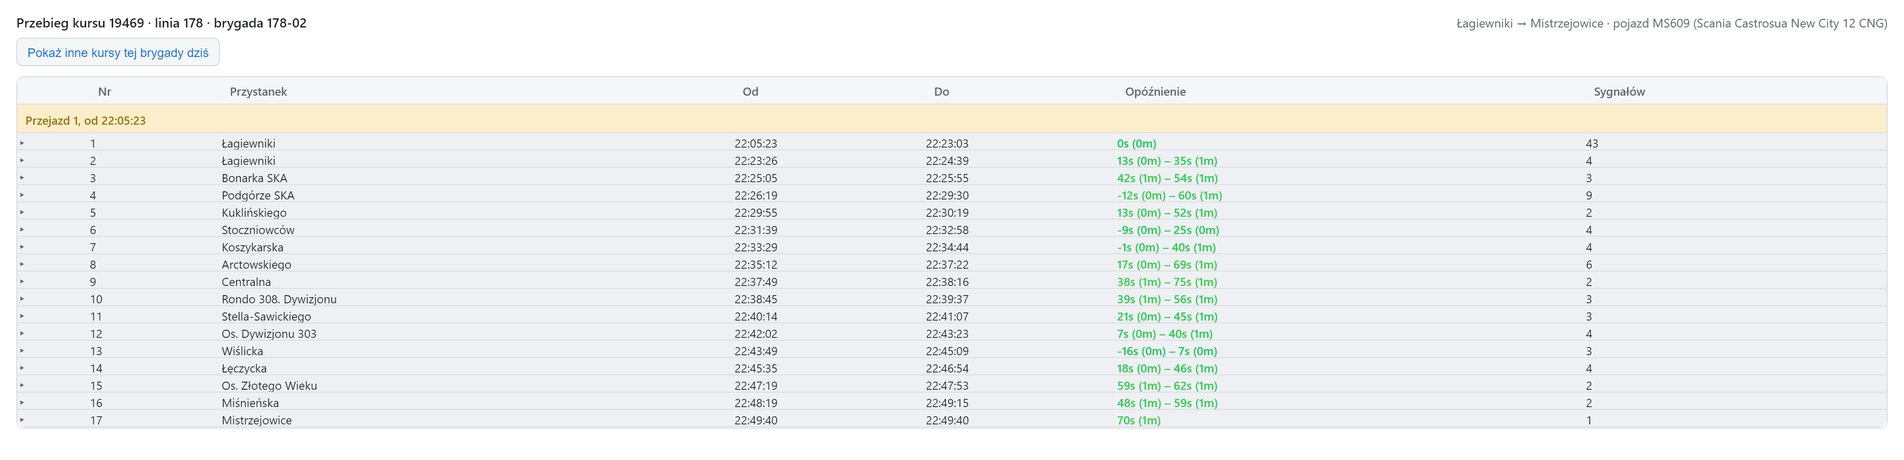This screenshot has width=1904, height=460.
Task: Expand row 3 Bonarka SKA disclosure triangle
Action: pyautogui.click(x=22, y=178)
